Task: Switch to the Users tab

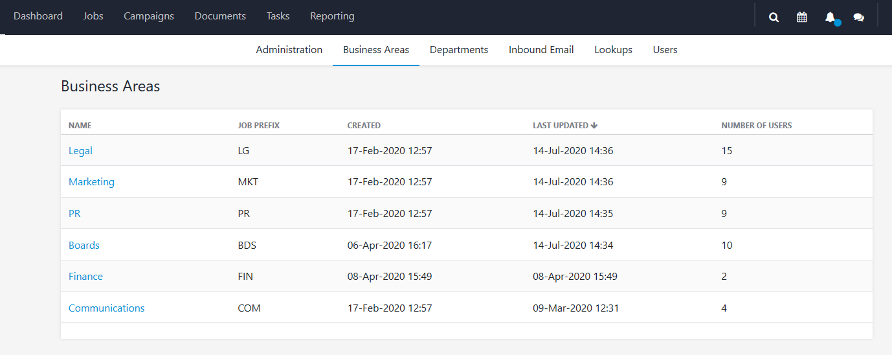Action: click(665, 50)
